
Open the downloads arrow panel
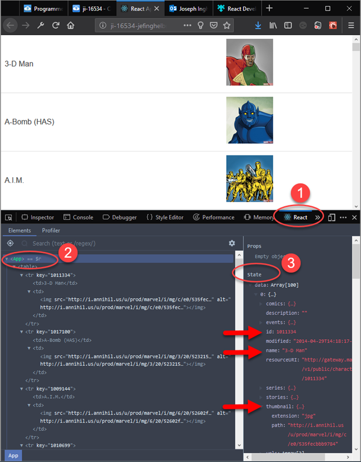click(258, 26)
